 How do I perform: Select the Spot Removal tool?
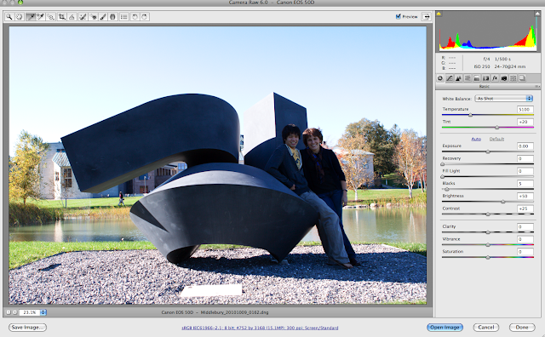pos(83,17)
